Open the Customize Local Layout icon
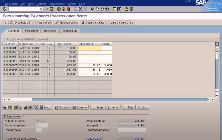This screenshot has width=222, height=140. 131,9
